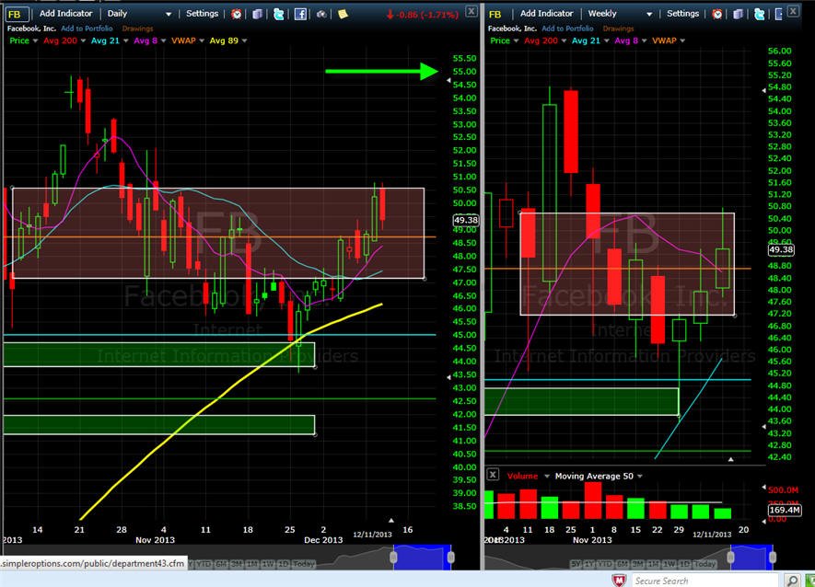This screenshot has width=815, height=587.
Task: Click the FB ticker box on the Daily chart
Action: click(x=17, y=14)
